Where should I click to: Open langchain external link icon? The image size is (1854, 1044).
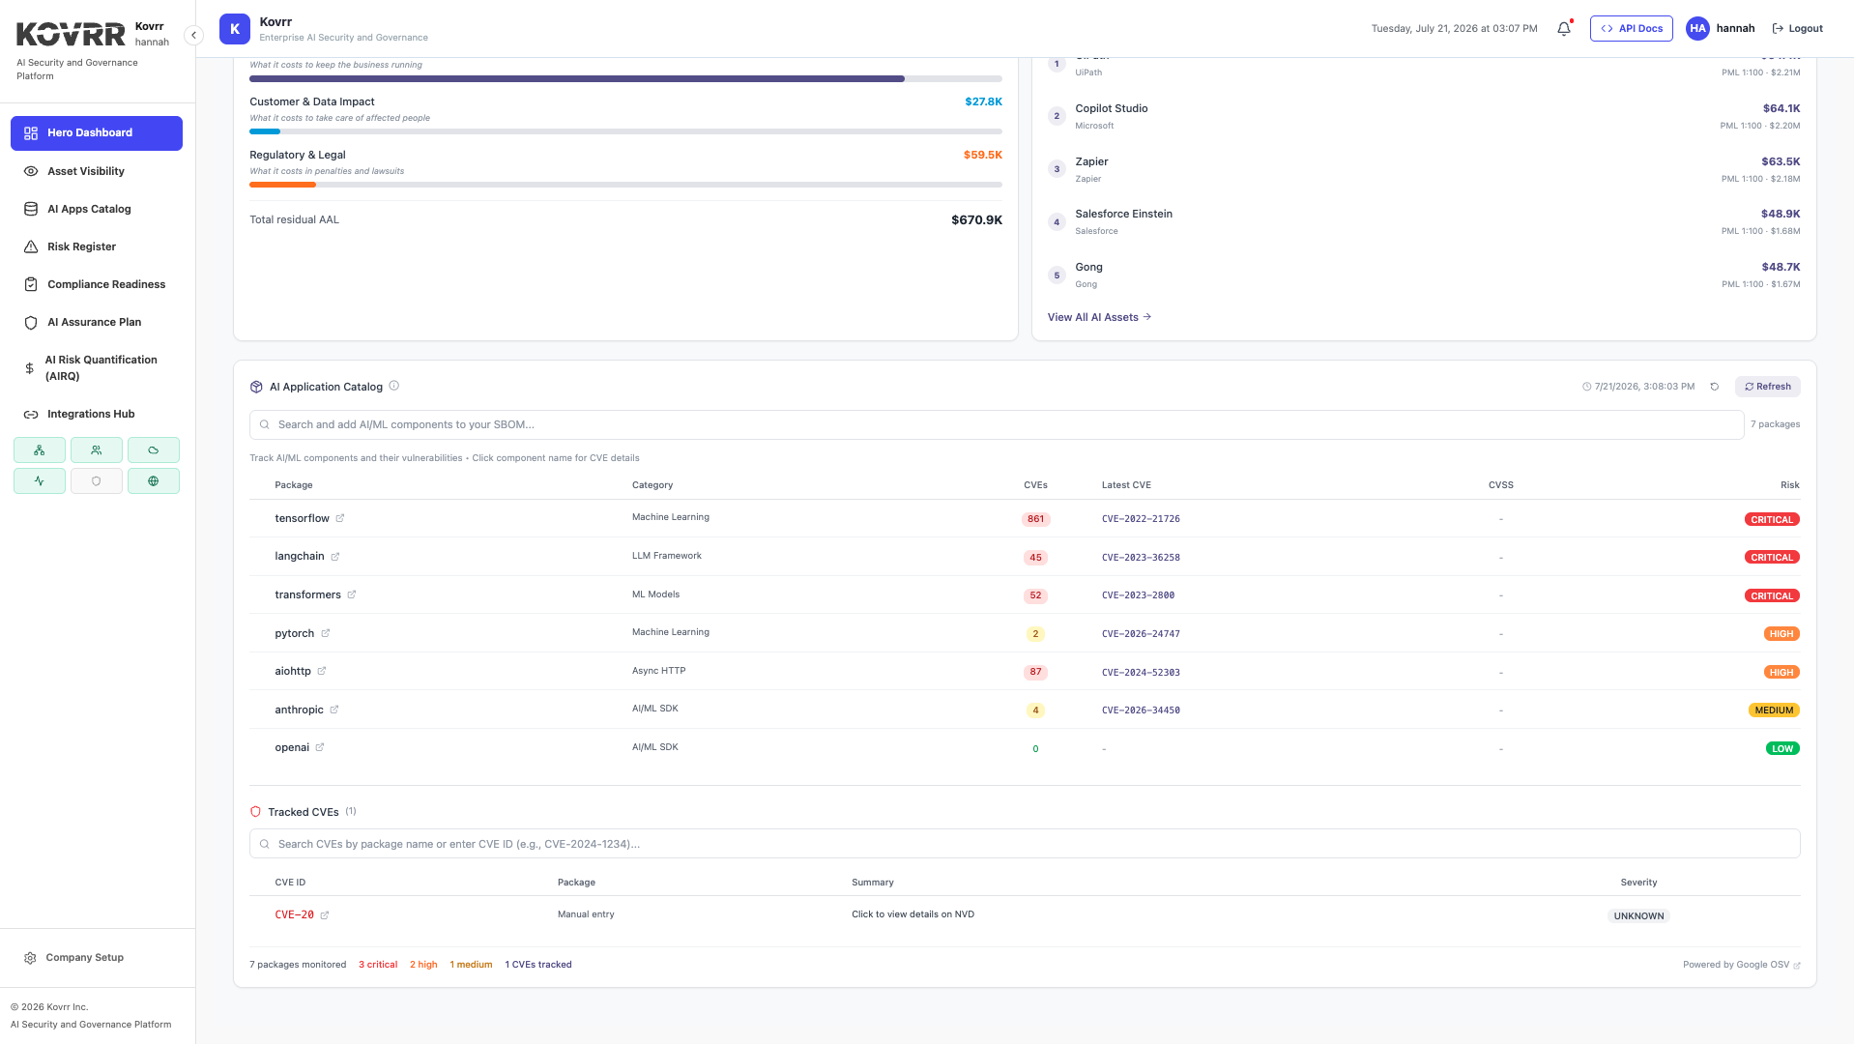(335, 557)
